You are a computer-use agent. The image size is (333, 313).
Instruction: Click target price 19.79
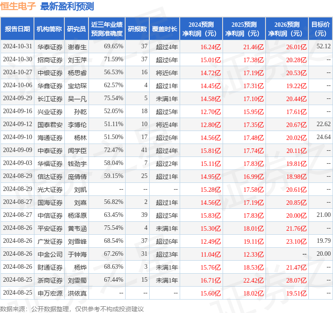pos(324,241)
